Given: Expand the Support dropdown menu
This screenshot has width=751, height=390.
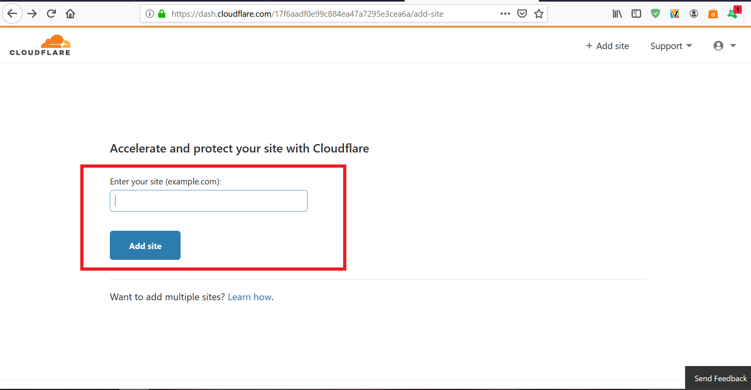Looking at the screenshot, I should tap(671, 46).
